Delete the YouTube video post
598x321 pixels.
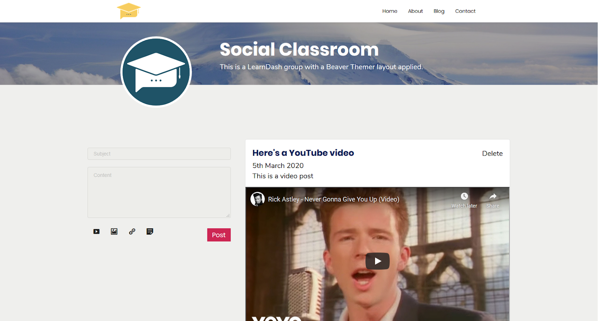tap(492, 153)
